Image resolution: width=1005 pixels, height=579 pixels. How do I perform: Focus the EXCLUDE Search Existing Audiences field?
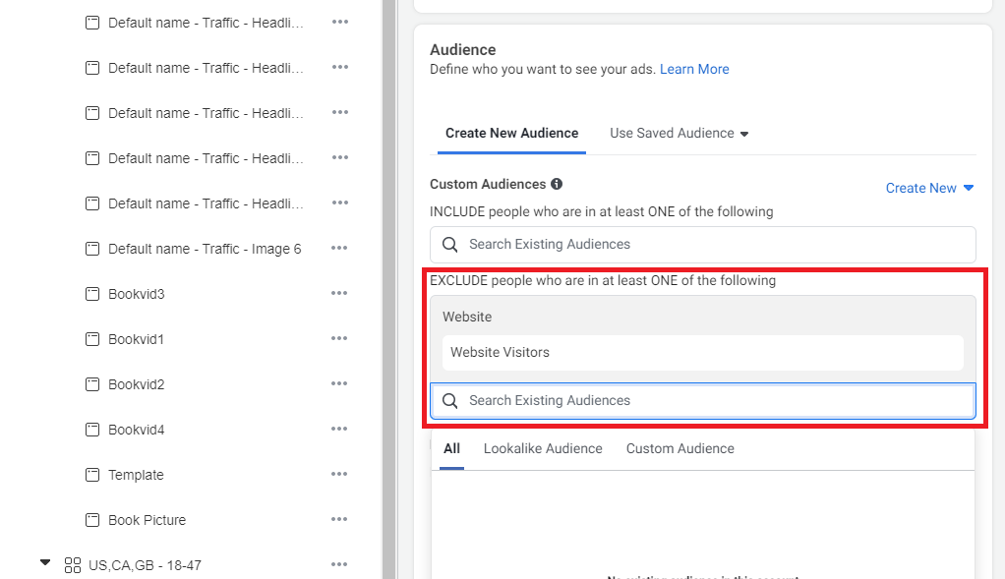point(703,401)
